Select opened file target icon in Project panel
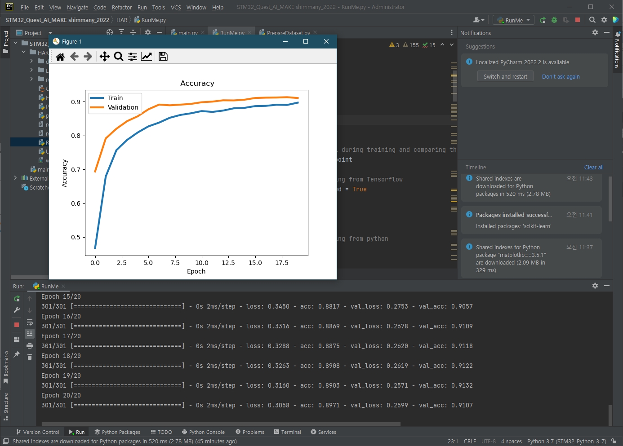This screenshot has height=446, width=623. [x=110, y=32]
